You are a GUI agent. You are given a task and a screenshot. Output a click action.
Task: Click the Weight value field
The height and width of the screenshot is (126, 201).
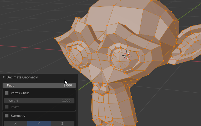39,101
